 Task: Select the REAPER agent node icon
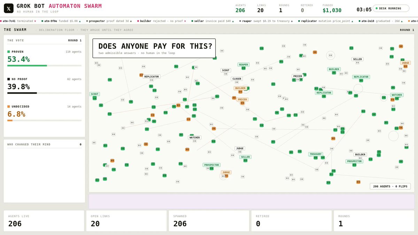243,68
